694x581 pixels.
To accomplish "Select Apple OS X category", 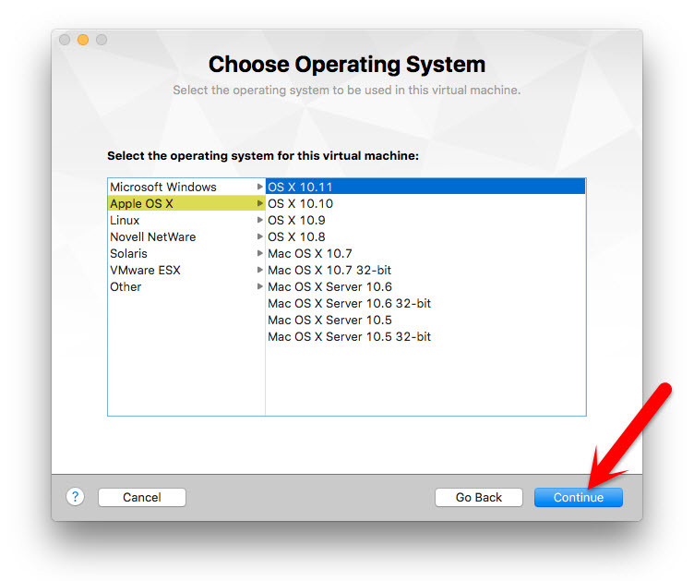I will click(186, 203).
